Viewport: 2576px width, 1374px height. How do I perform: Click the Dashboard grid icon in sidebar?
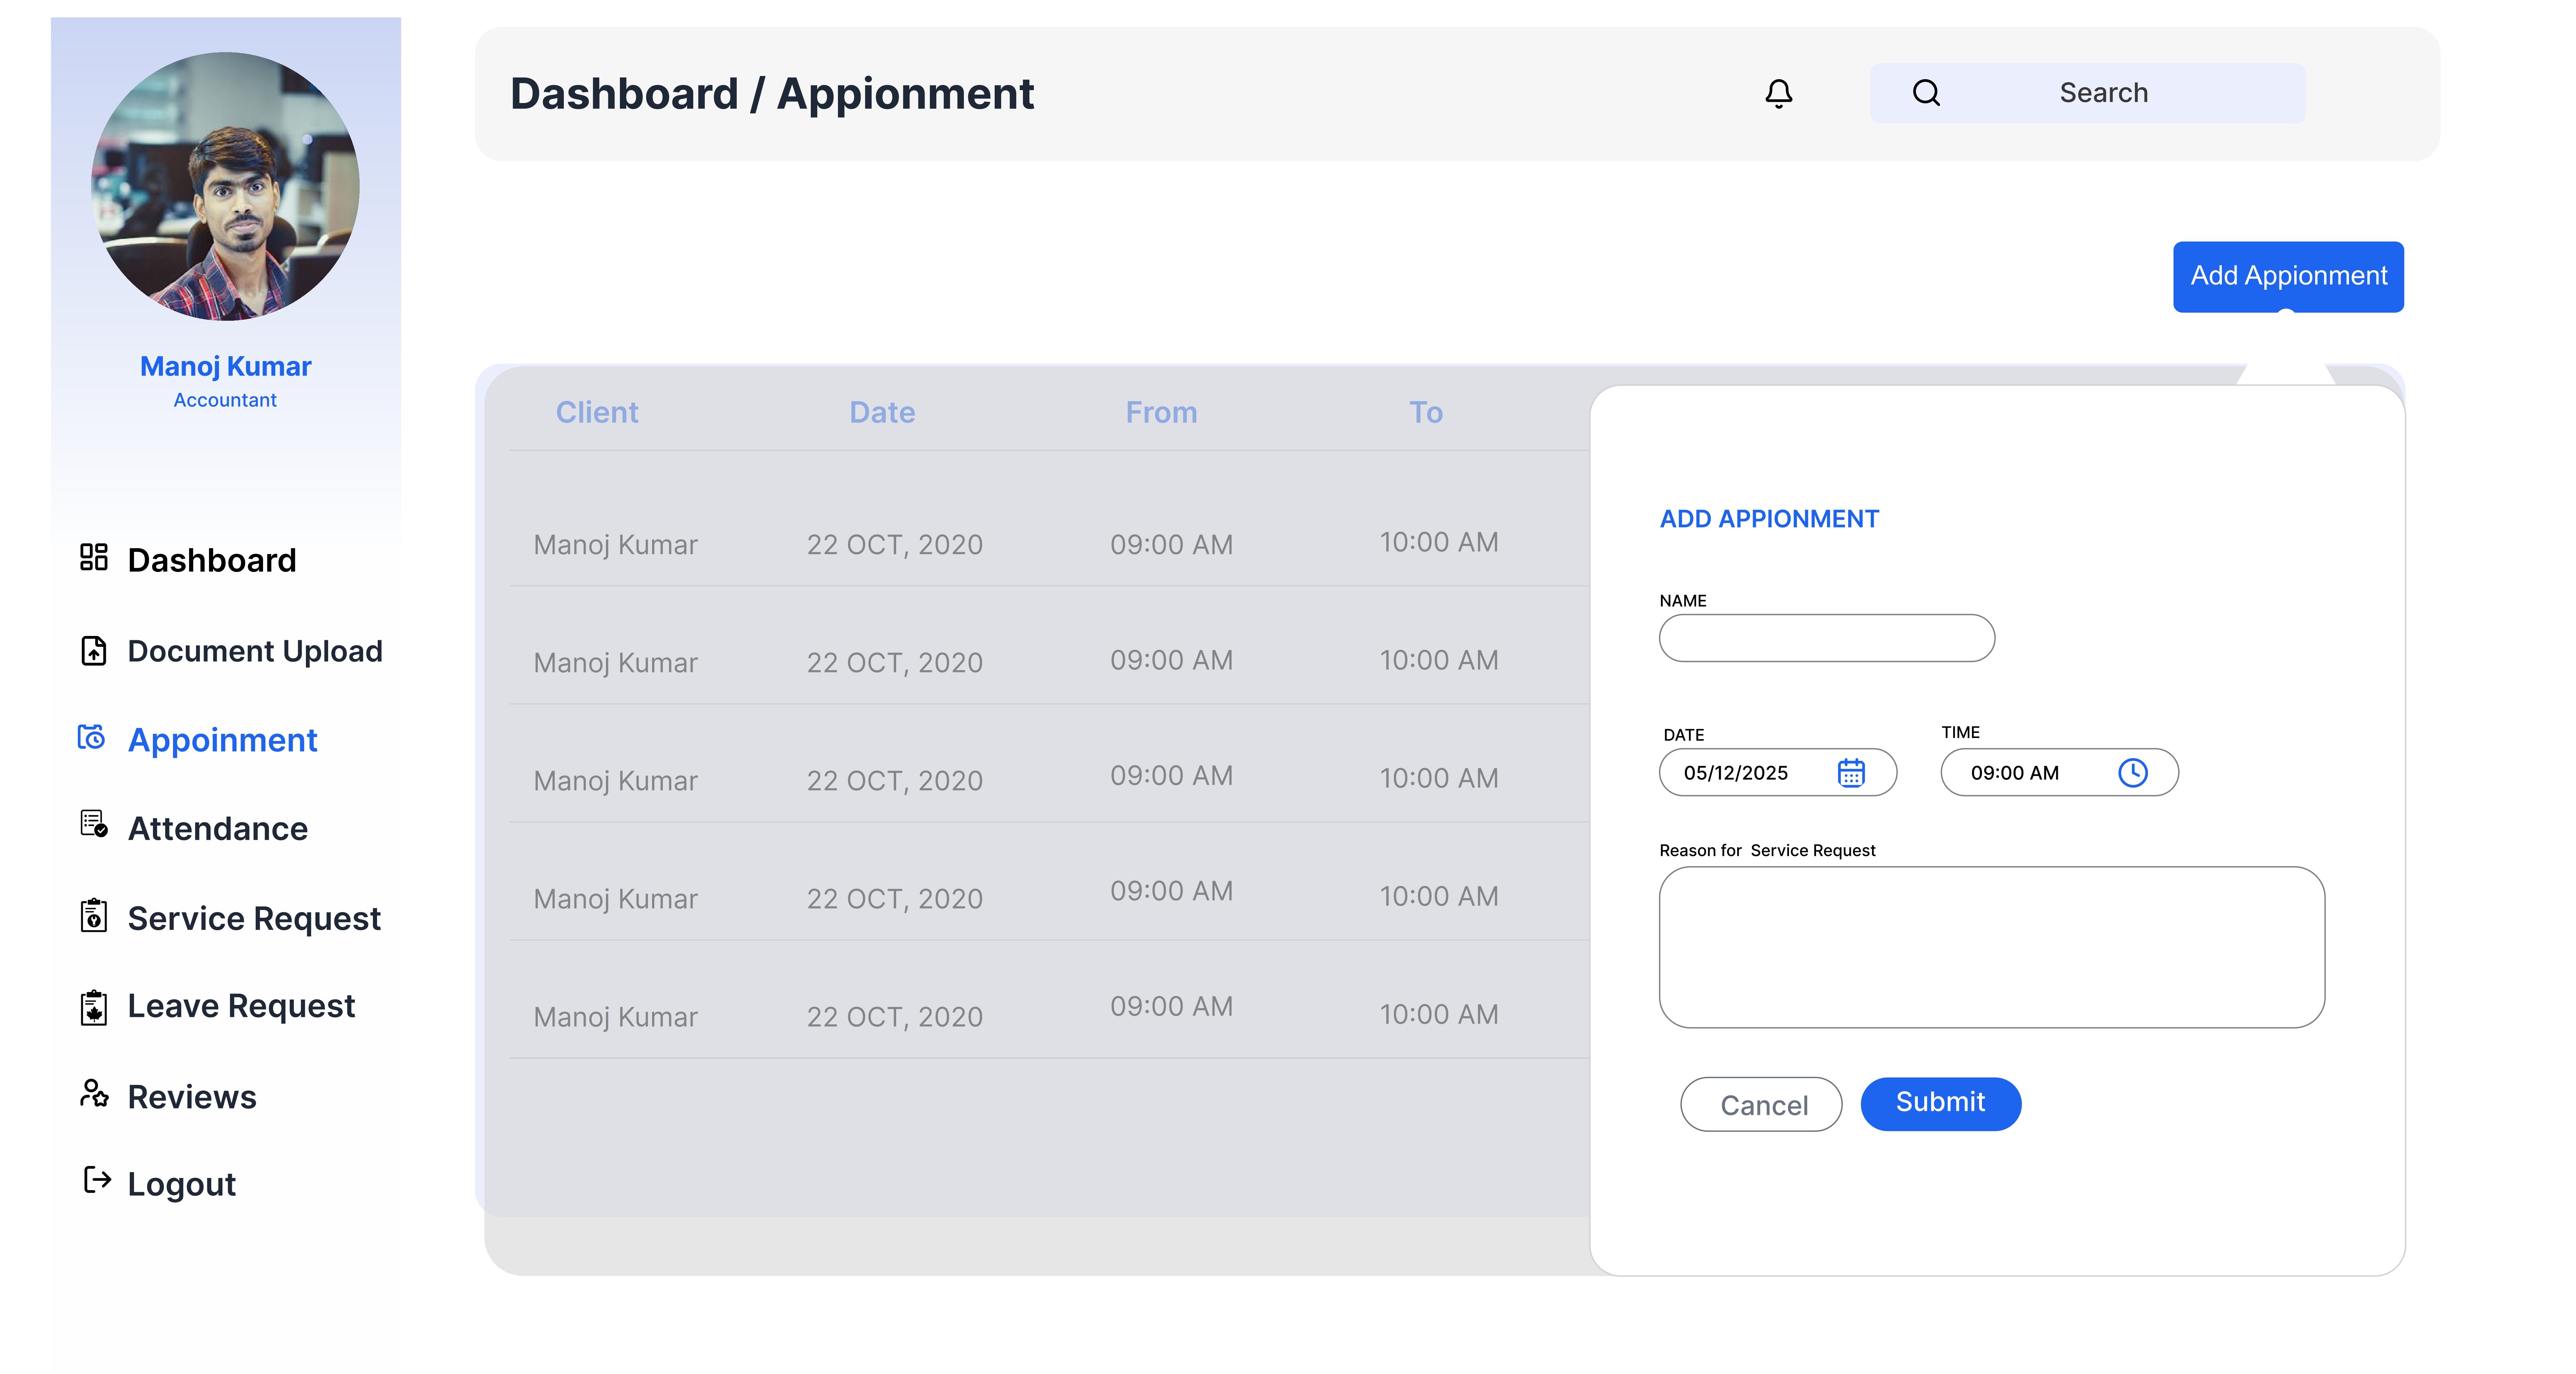tap(94, 557)
